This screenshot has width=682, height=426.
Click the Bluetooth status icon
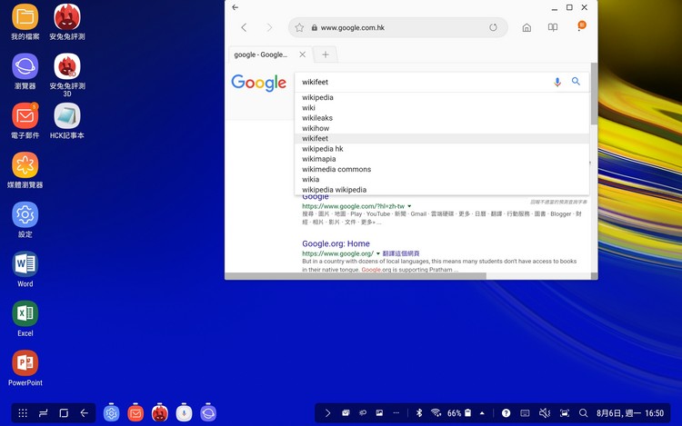coord(419,413)
